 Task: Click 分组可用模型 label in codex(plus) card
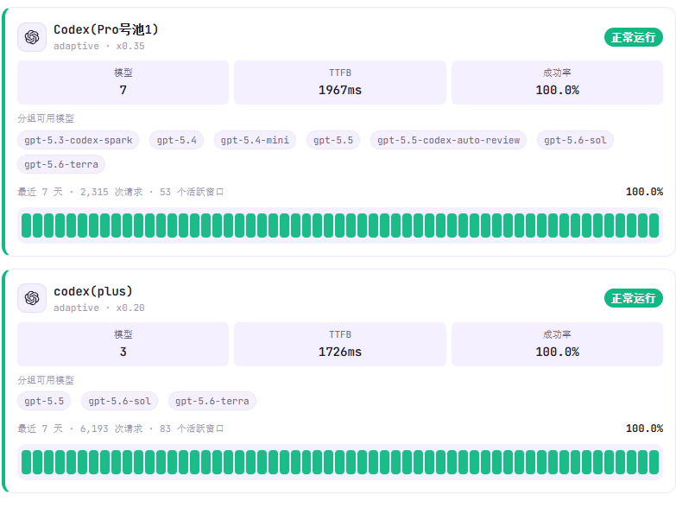click(x=46, y=380)
